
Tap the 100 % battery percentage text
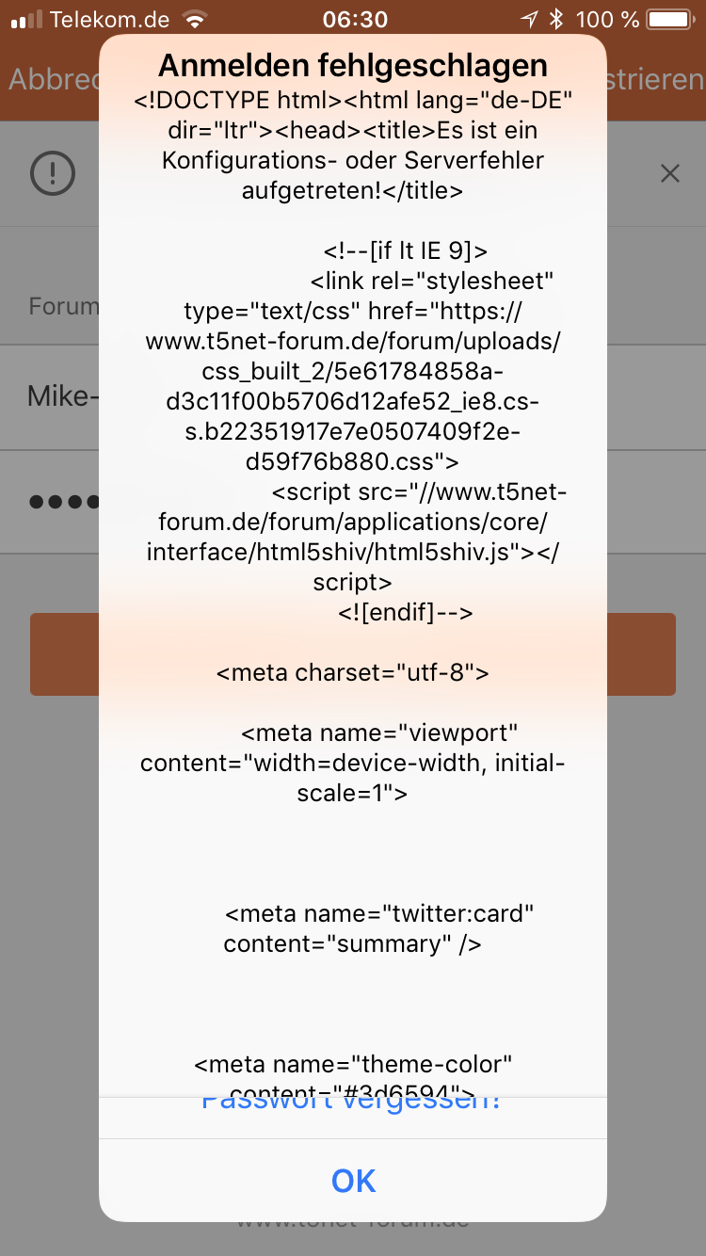click(x=607, y=19)
